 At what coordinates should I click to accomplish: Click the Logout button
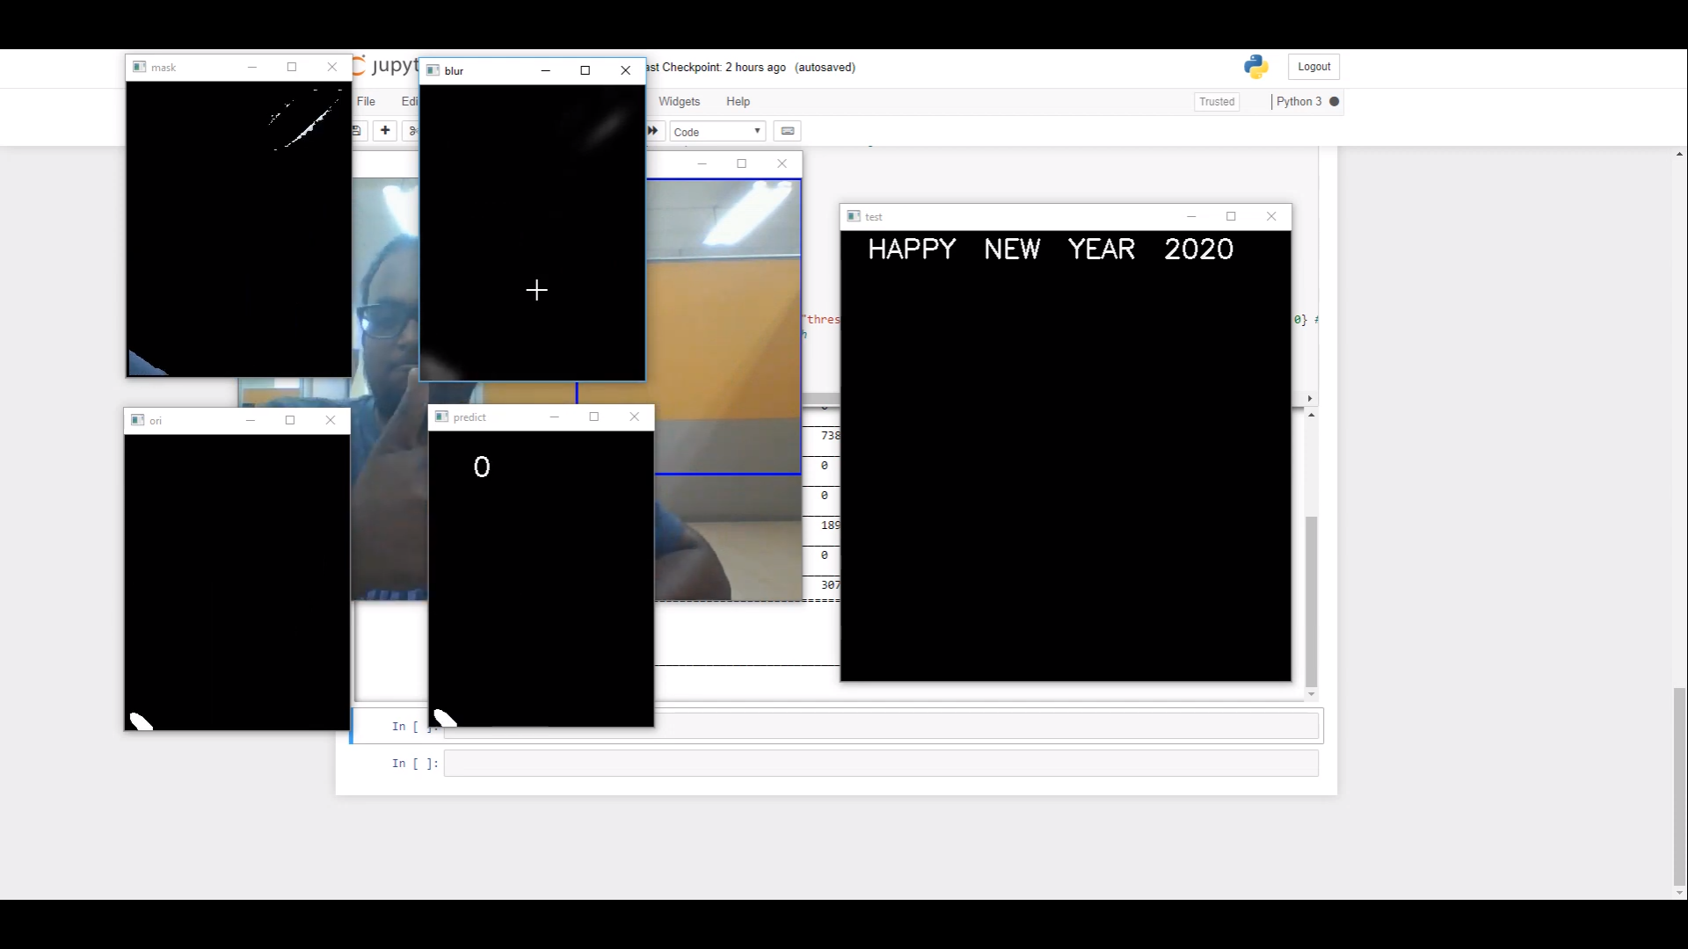[1313, 67]
